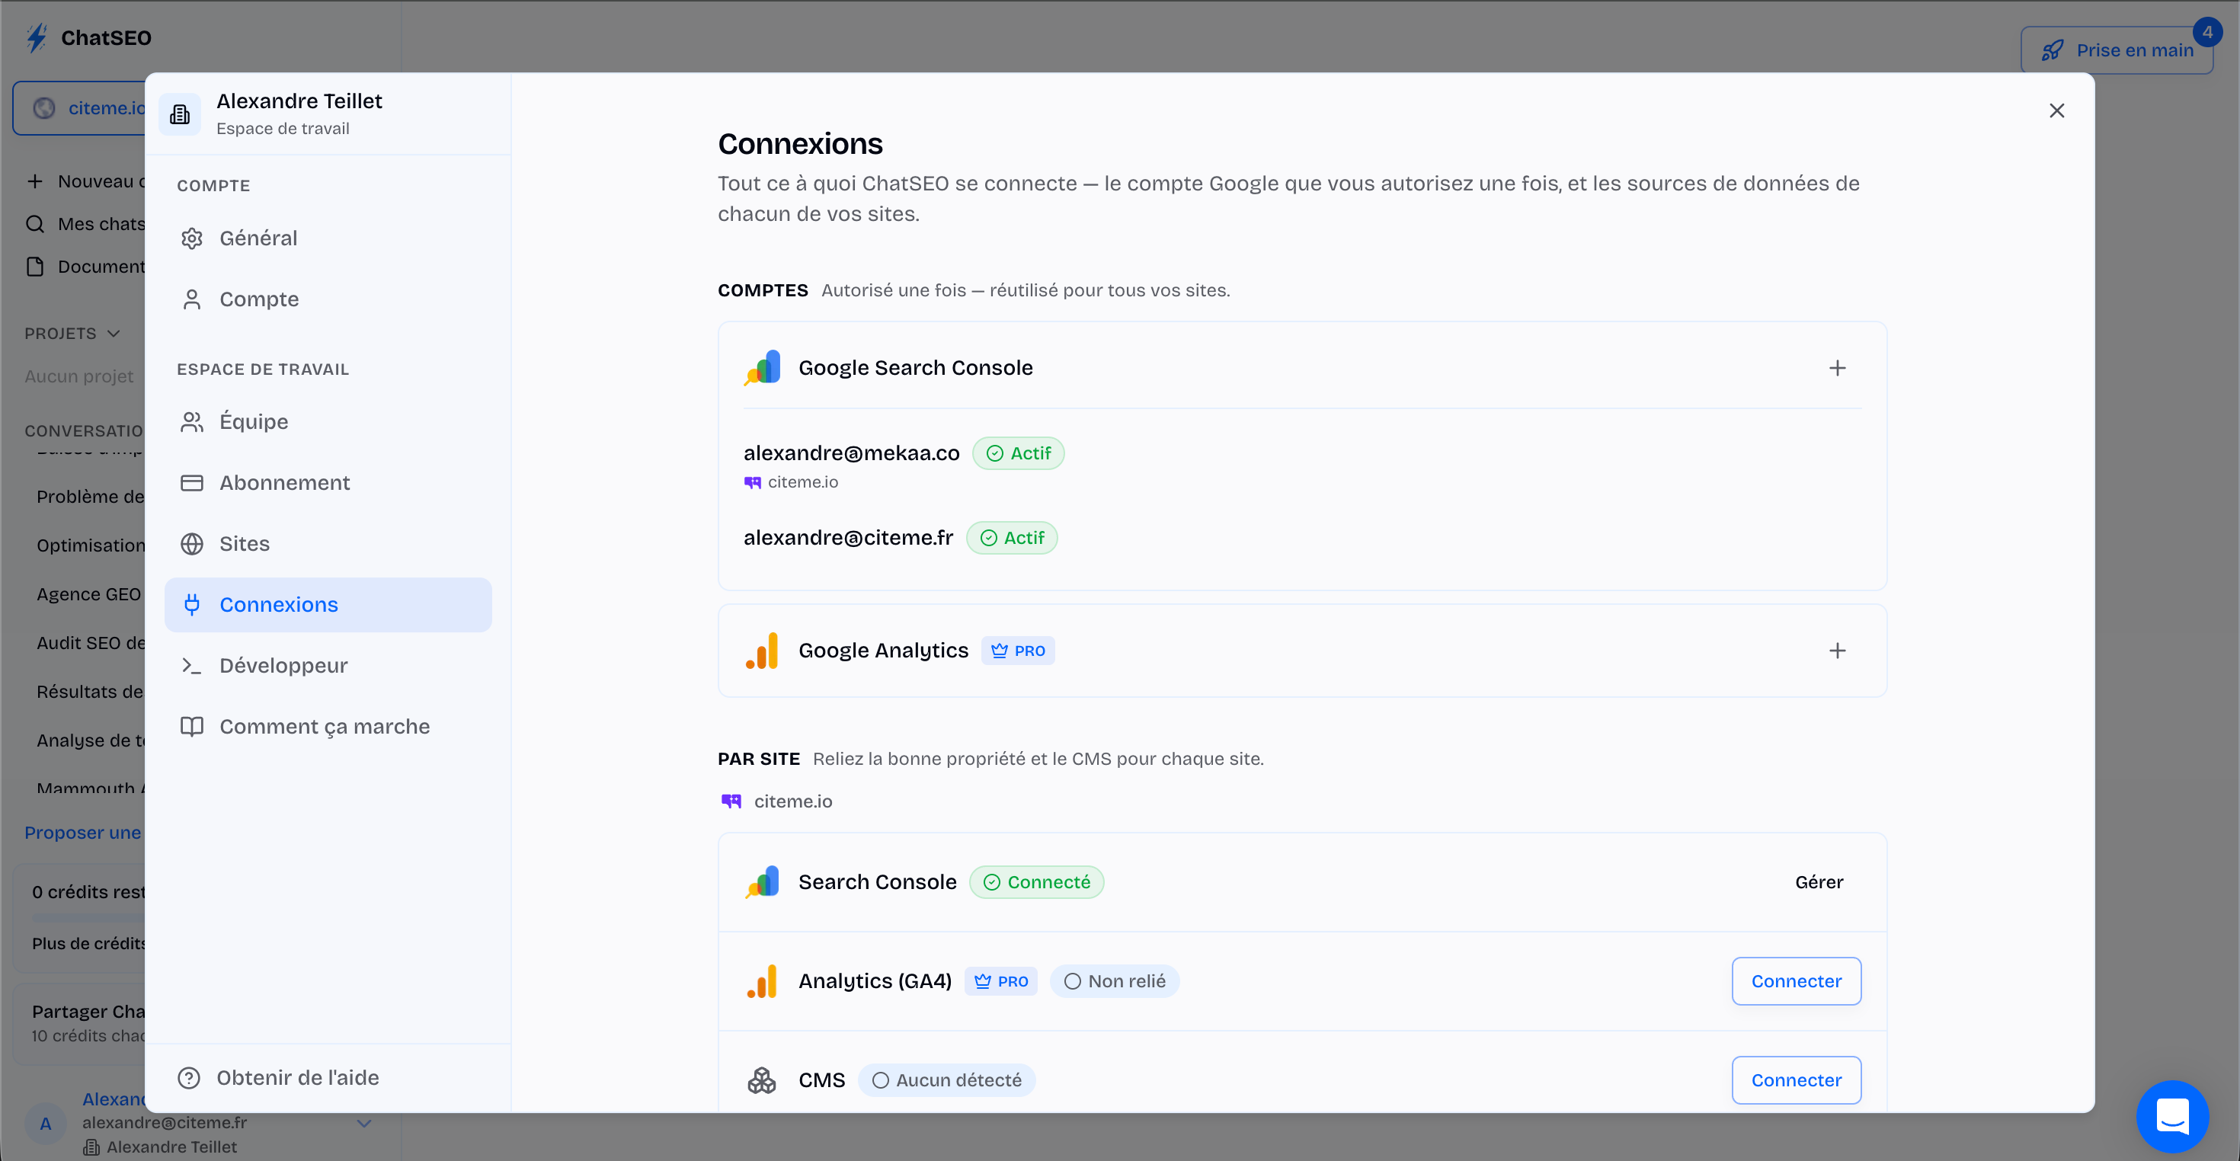
Task: Connect Analytics (GA4) with Connecter button
Action: [x=1797, y=981]
